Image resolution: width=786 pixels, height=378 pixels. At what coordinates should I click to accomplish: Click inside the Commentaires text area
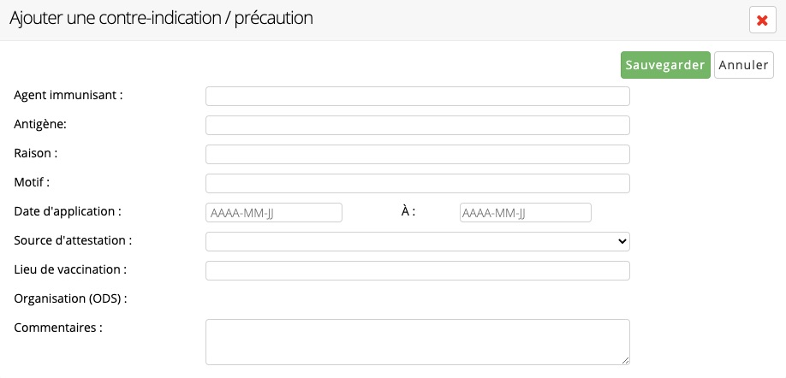tap(418, 342)
